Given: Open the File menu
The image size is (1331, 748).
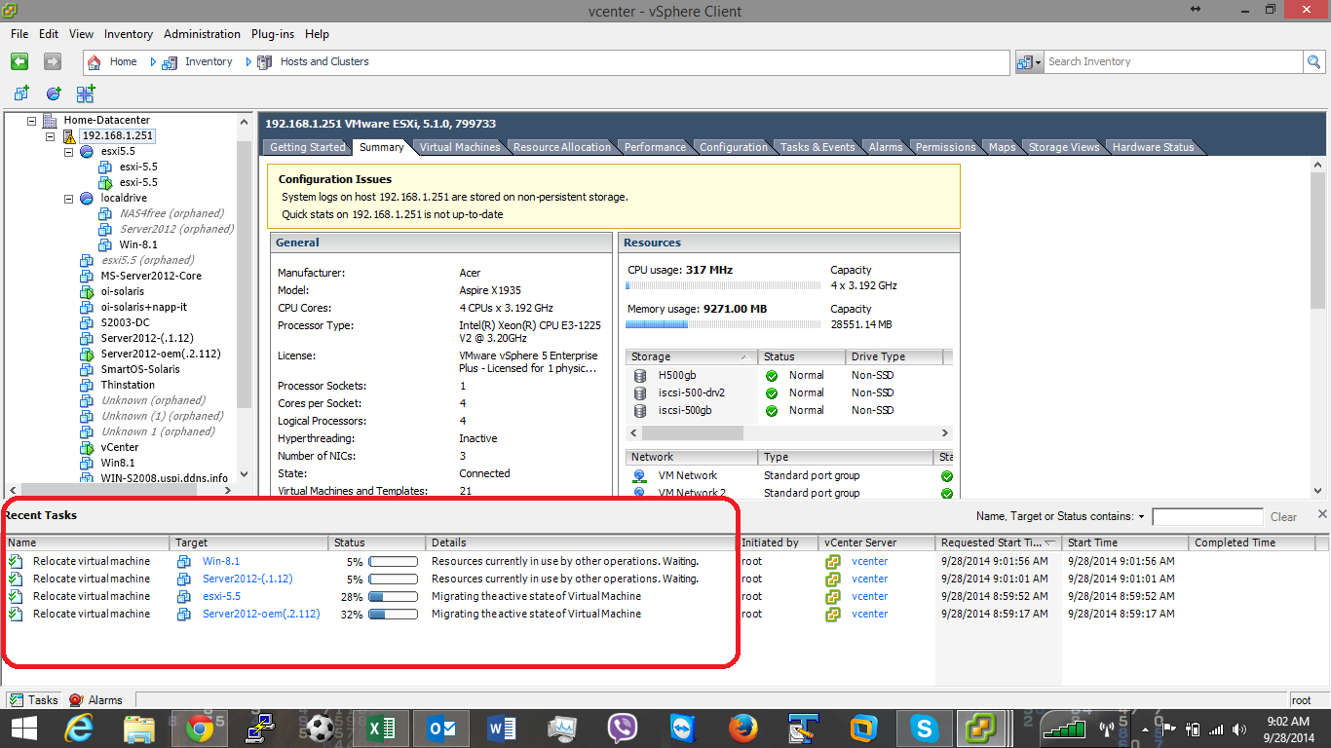Looking at the screenshot, I should point(19,34).
